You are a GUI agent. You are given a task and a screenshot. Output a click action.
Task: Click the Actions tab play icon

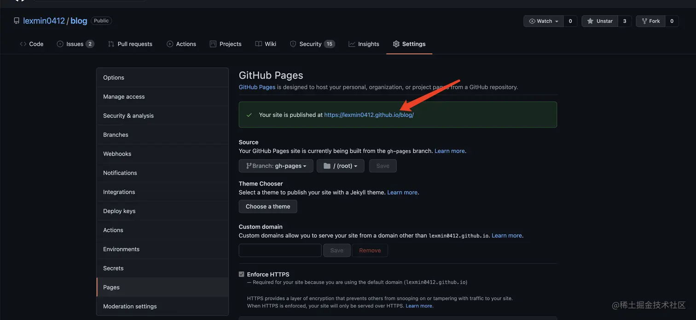coord(170,44)
